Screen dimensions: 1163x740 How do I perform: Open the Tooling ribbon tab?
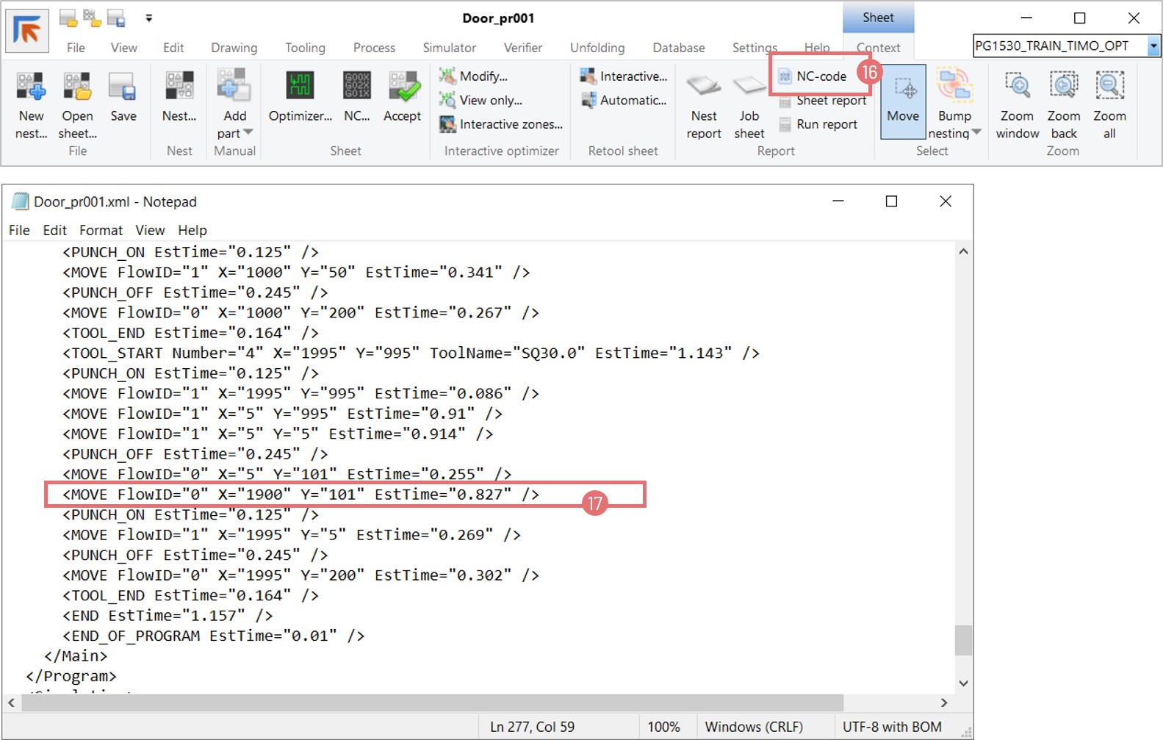305,48
